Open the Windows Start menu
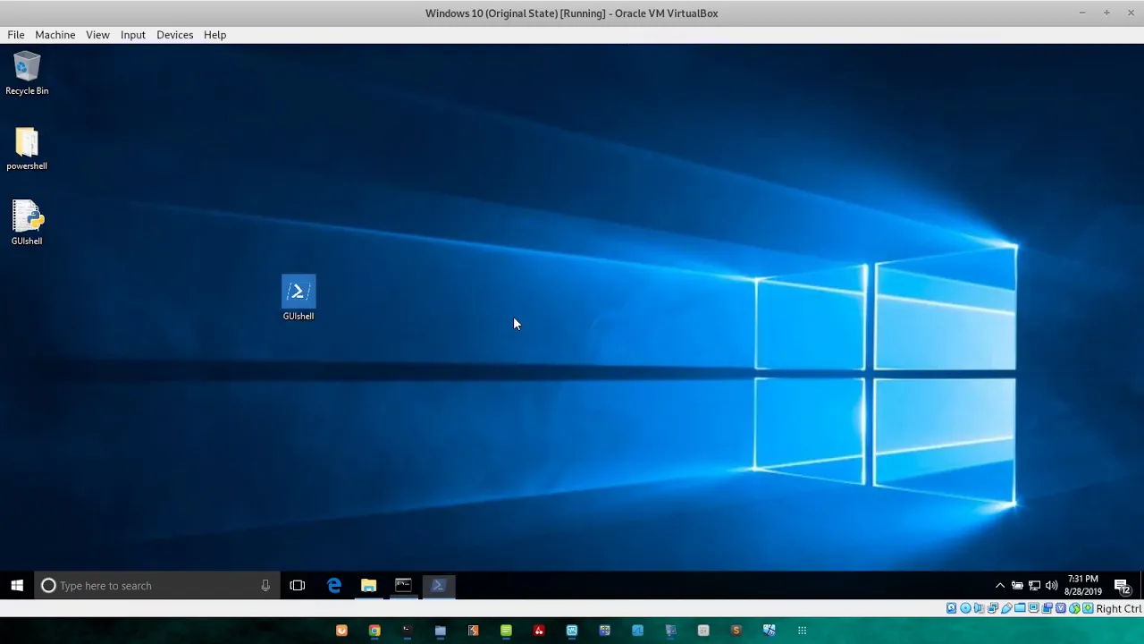The image size is (1144, 644). click(17, 586)
